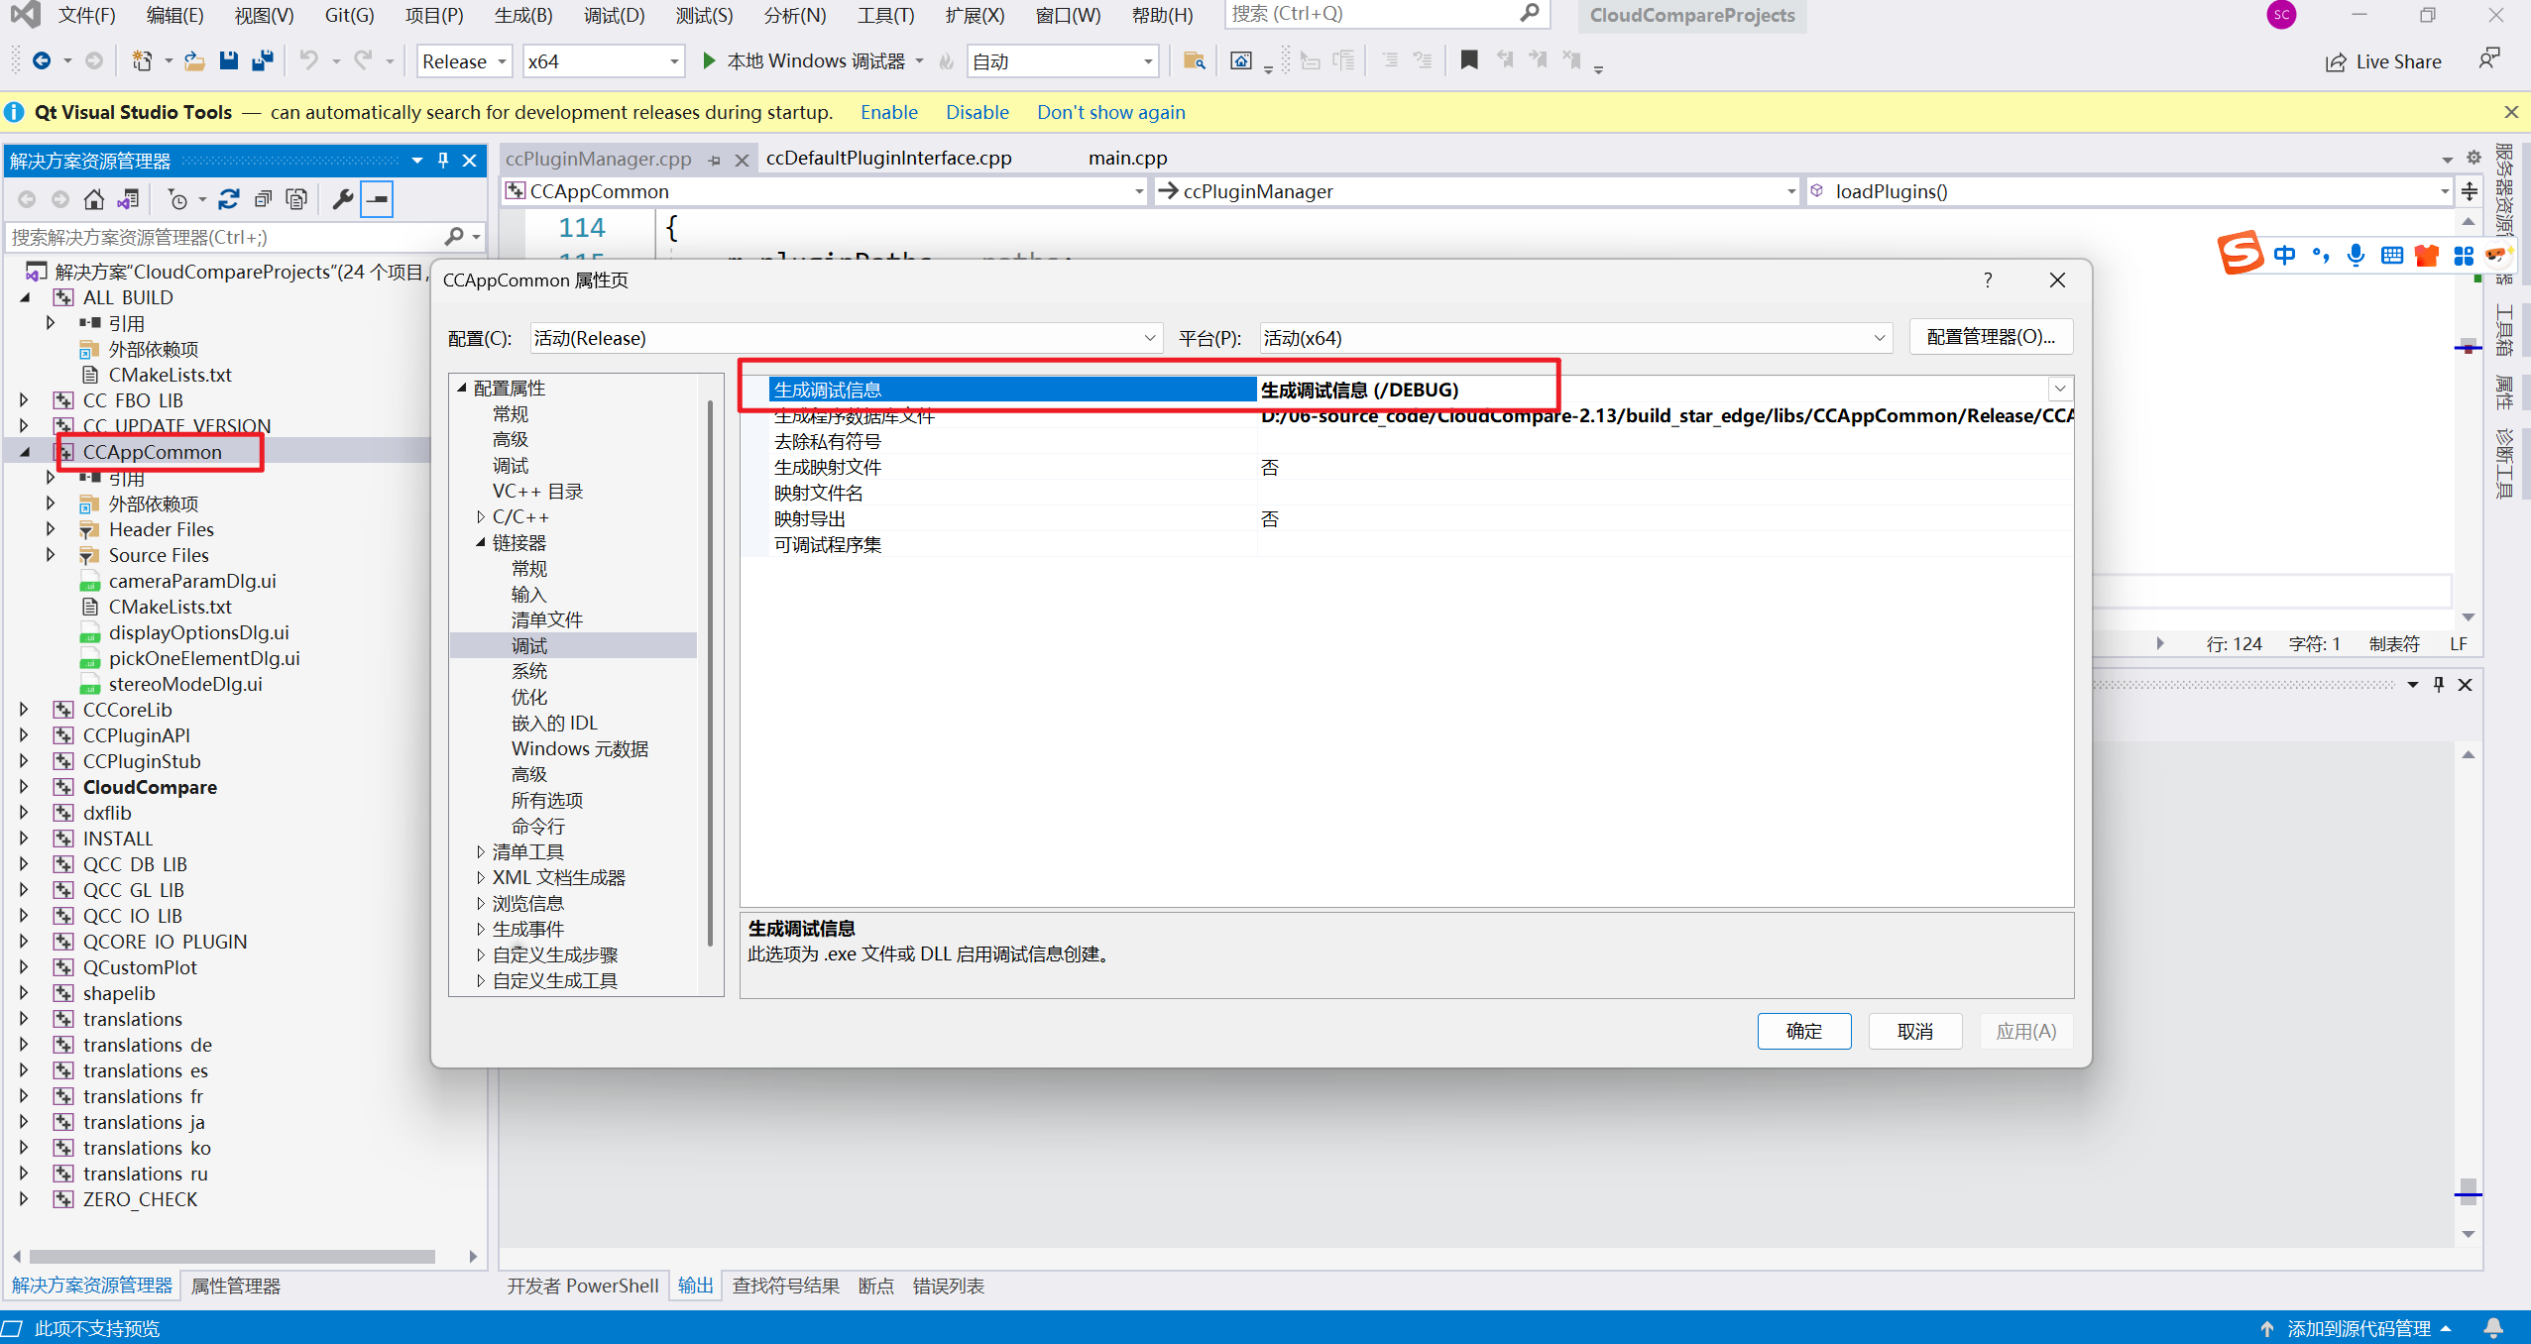Screen dimensions: 2531x1344
Task: Click the Sogou skin shirt icon
Action: pyautogui.click(x=2427, y=256)
